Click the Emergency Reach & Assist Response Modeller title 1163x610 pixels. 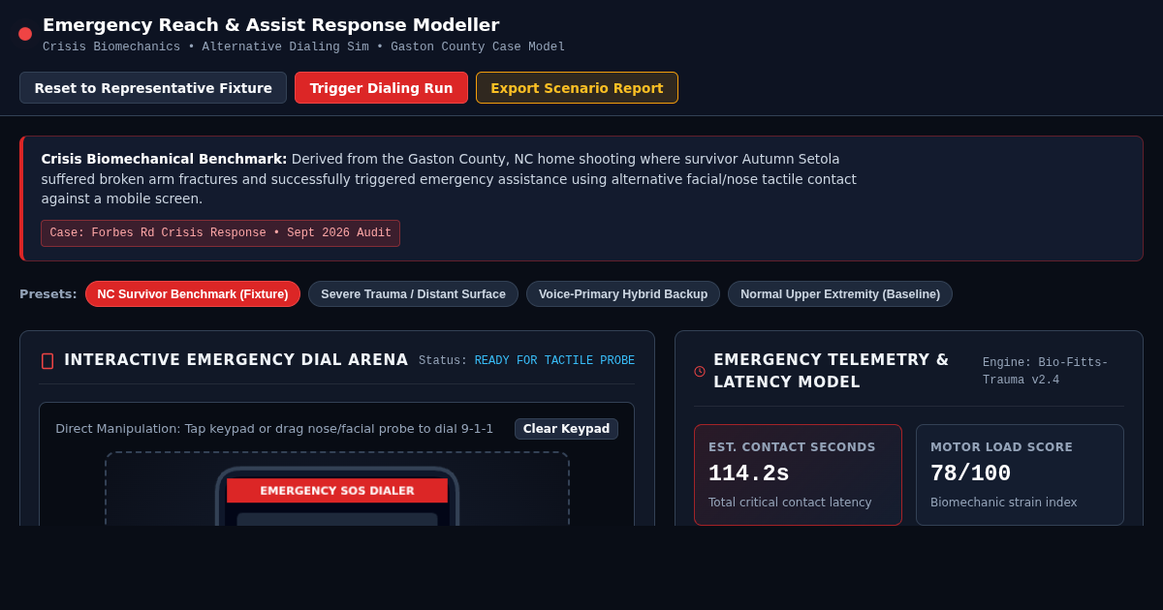[x=271, y=25]
